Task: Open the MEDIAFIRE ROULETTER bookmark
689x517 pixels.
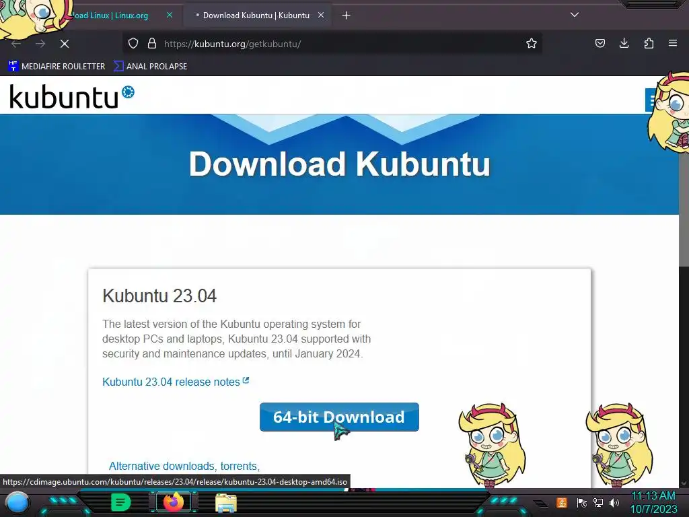Action: click(x=57, y=67)
